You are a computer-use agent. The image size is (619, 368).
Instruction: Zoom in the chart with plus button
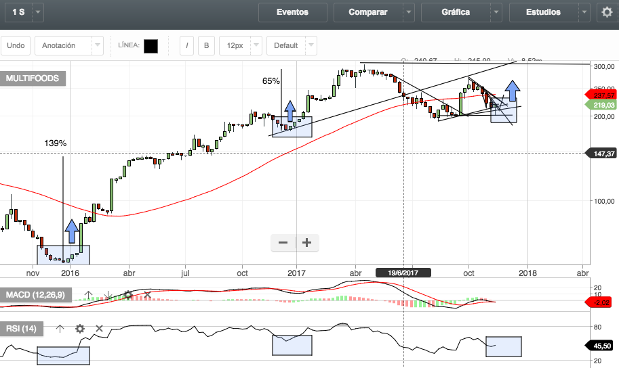point(307,243)
